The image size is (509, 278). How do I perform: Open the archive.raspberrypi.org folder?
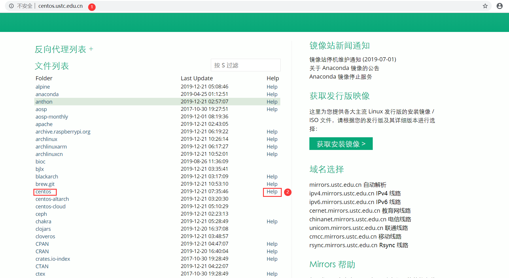coord(63,132)
